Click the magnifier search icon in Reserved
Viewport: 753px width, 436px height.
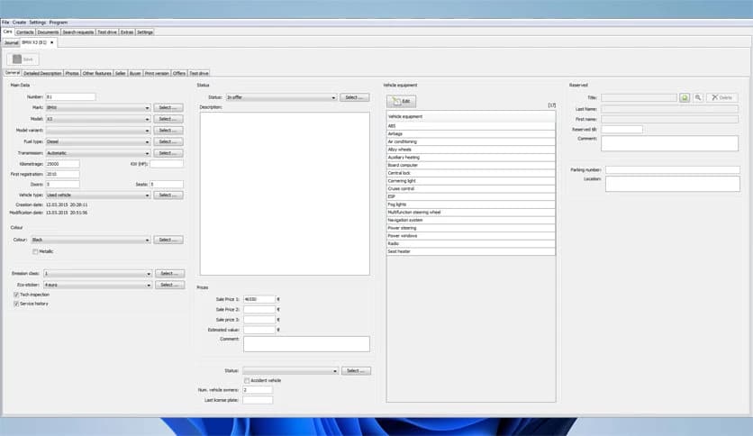point(698,97)
